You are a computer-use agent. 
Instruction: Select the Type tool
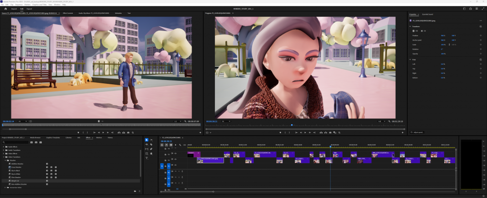pyautogui.click(x=146, y=158)
